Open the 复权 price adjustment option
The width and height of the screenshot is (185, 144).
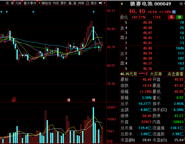pyautogui.click(x=63, y=3)
